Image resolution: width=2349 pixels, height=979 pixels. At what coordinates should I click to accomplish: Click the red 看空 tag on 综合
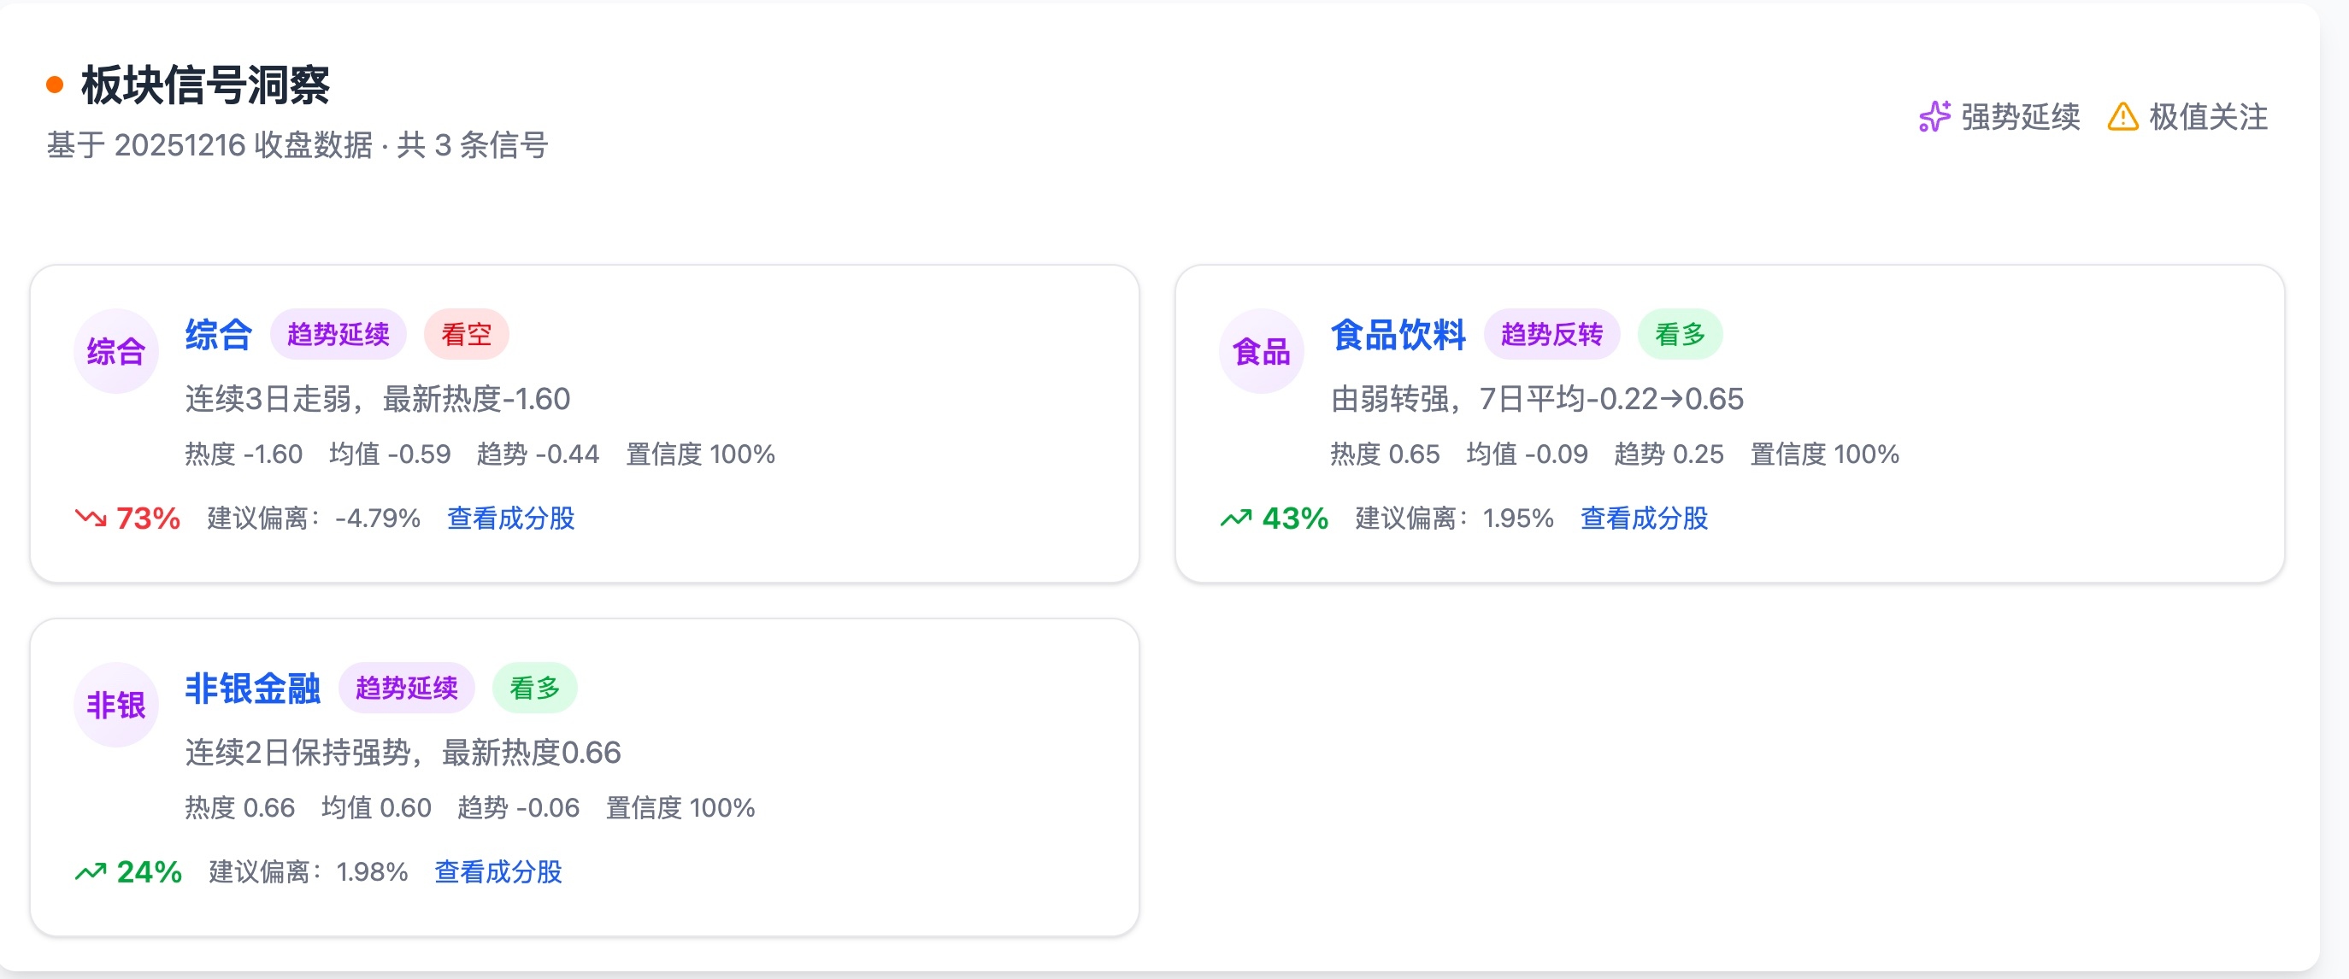click(466, 335)
